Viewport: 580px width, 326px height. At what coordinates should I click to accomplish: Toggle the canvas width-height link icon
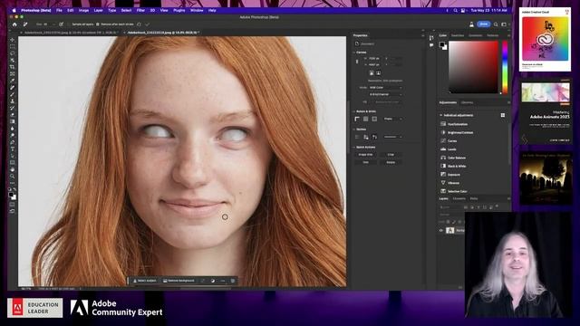click(357, 62)
